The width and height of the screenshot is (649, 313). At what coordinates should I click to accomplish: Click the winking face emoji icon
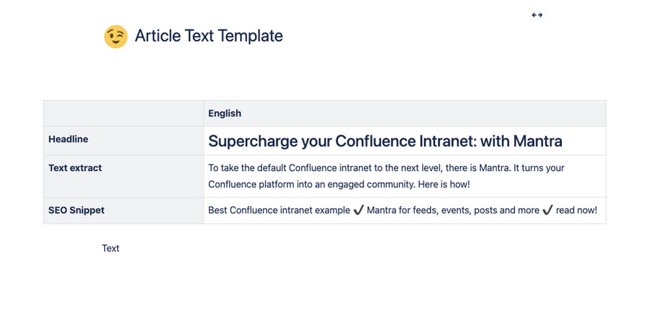coord(116,36)
